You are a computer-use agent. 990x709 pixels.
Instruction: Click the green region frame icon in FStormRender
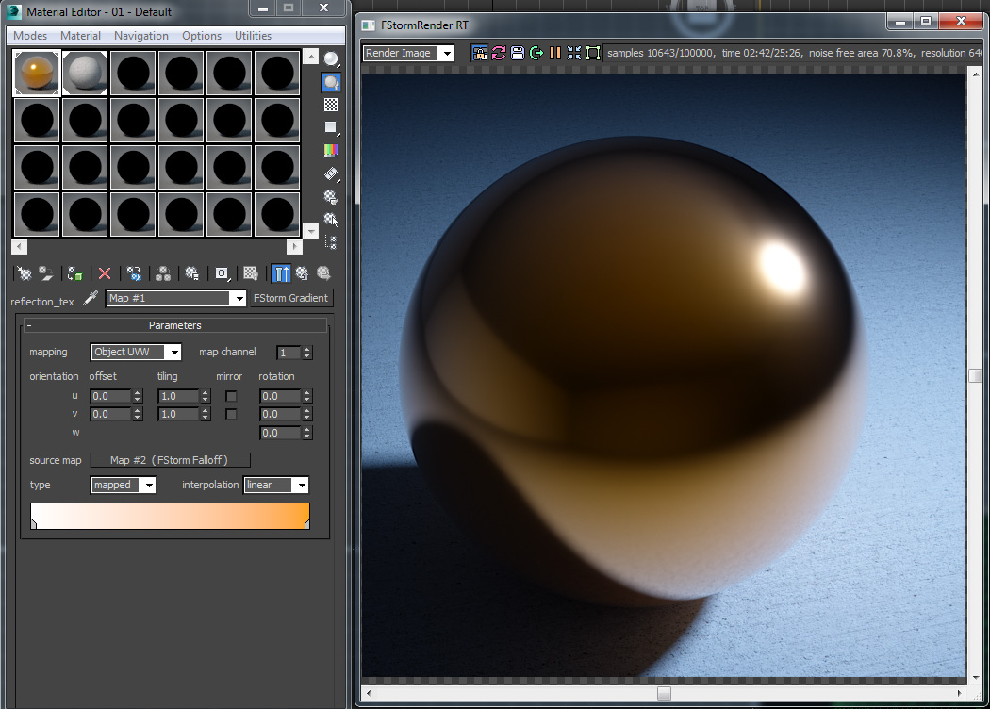tap(593, 53)
